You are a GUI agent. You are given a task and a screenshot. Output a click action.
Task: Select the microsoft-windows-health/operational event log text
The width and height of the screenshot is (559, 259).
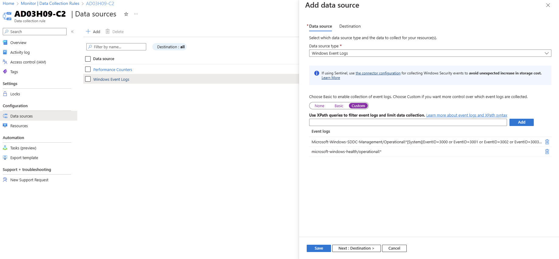point(347,152)
